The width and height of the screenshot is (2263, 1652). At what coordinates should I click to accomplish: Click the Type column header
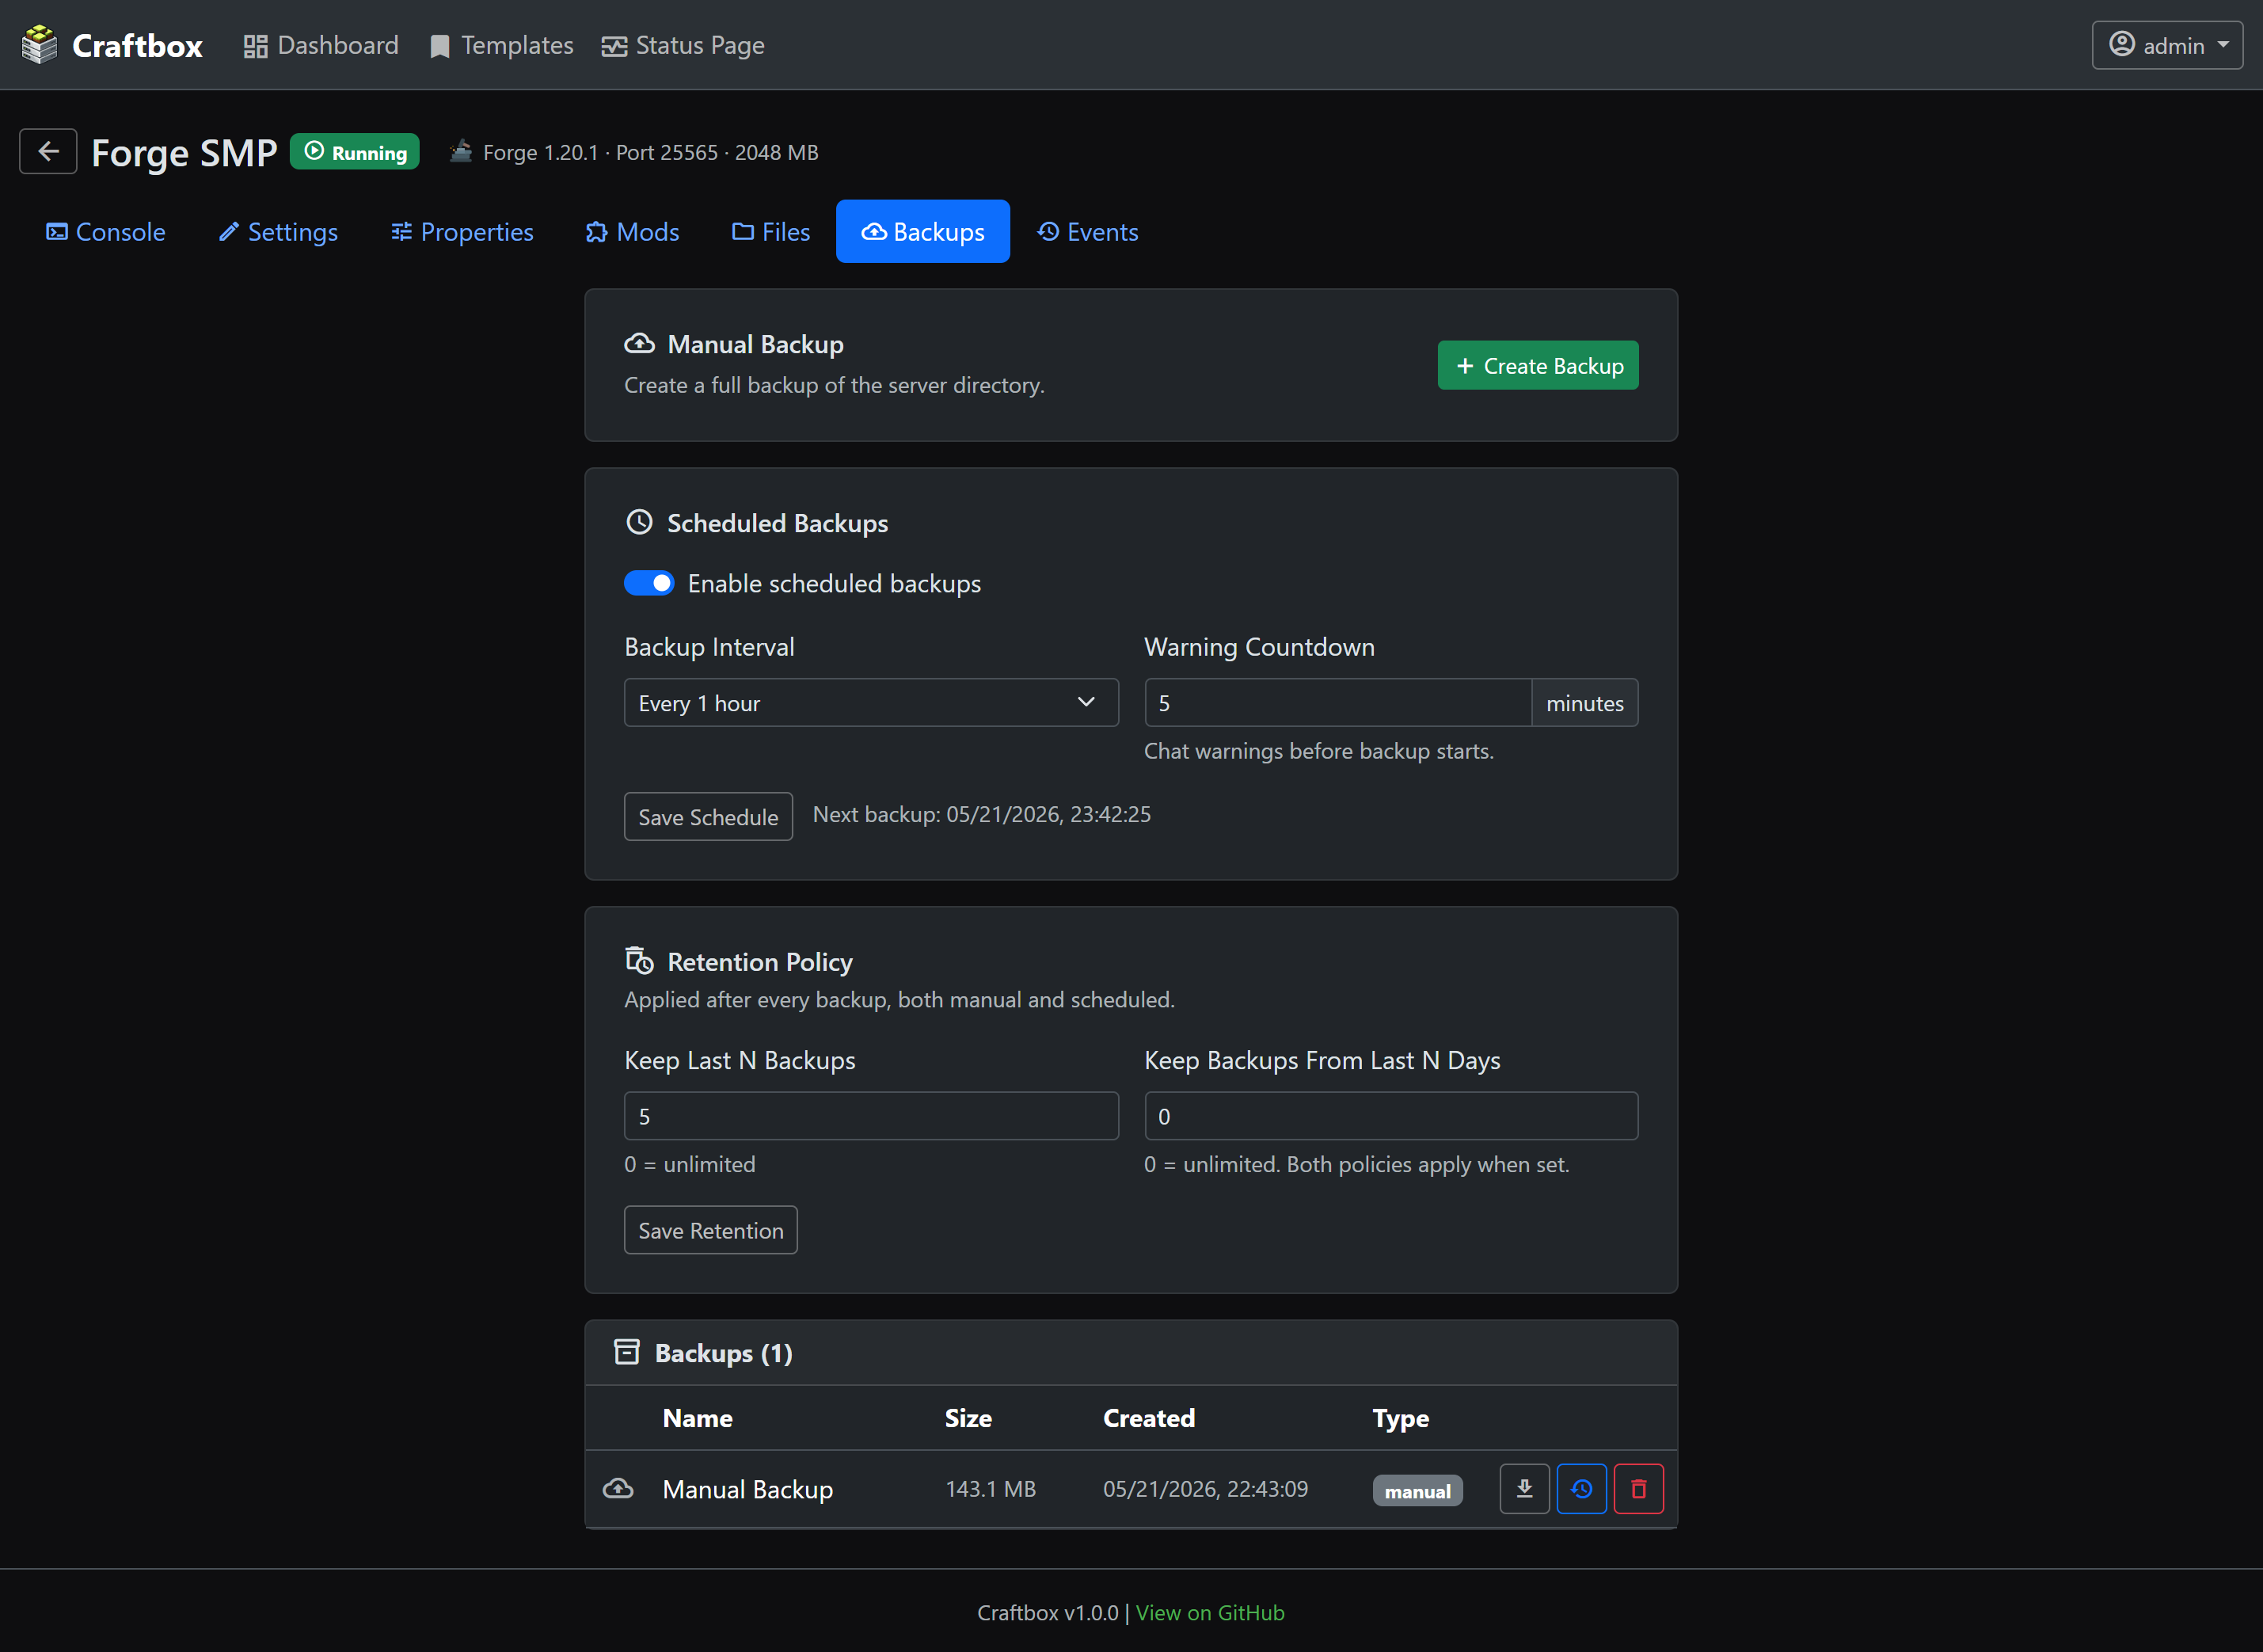click(x=1401, y=1418)
